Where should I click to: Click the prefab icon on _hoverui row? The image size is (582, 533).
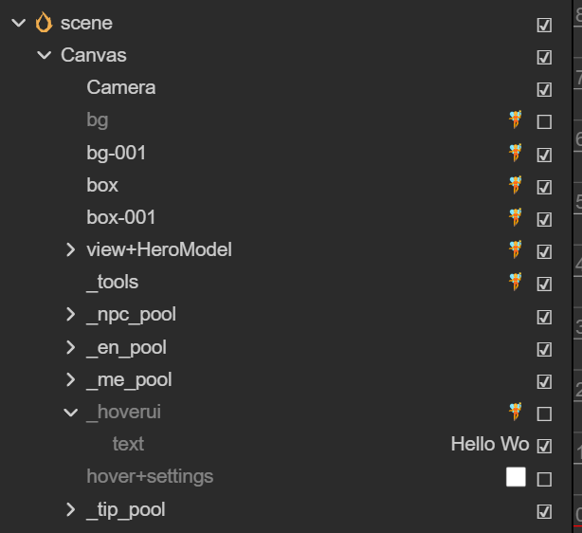coord(516,412)
